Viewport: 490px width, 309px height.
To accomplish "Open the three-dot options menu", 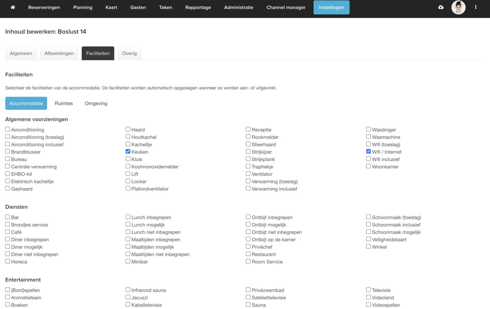I will [x=475, y=7].
